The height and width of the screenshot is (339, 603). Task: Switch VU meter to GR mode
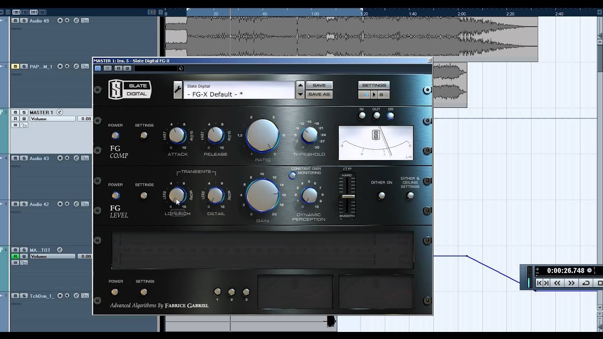(x=390, y=116)
